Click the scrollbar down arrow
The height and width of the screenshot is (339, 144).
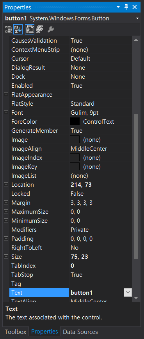point(136,298)
